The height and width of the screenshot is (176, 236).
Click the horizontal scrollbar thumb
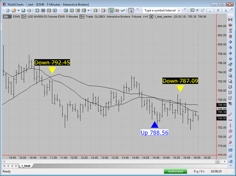click(218, 161)
